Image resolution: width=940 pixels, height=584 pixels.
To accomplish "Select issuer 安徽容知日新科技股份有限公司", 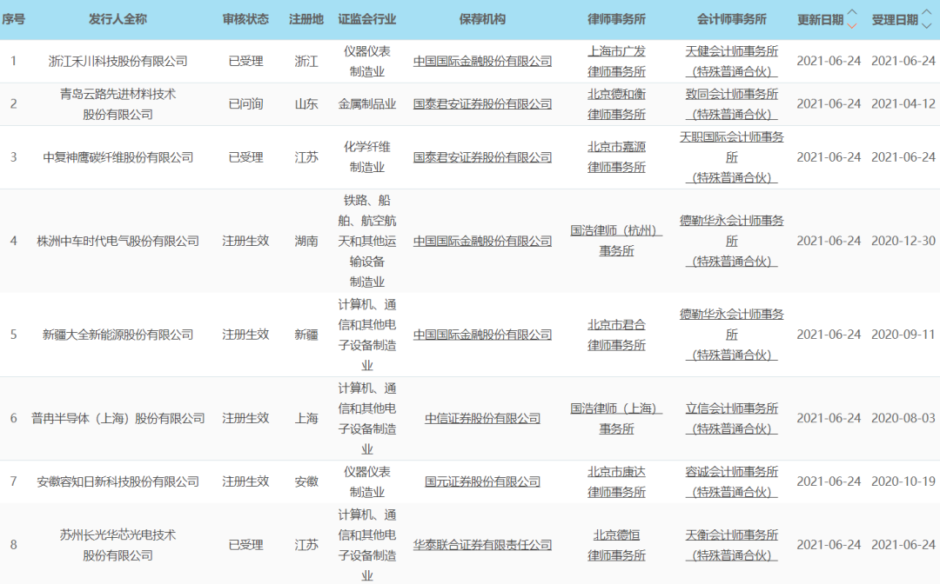I will (x=117, y=481).
